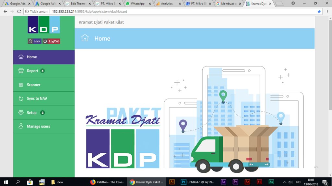Click the Tidak aman site info icon
This screenshot has width=332, height=186.
pos(27,11)
